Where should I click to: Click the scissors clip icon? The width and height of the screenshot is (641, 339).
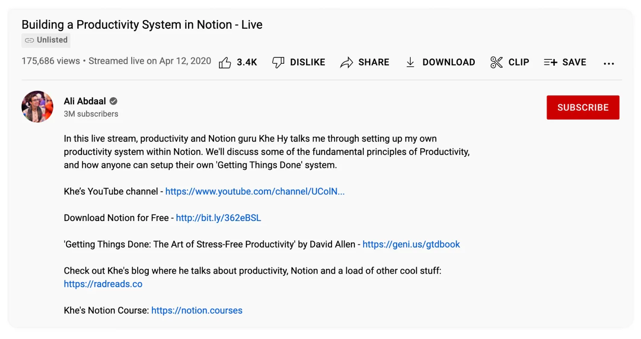pos(496,62)
